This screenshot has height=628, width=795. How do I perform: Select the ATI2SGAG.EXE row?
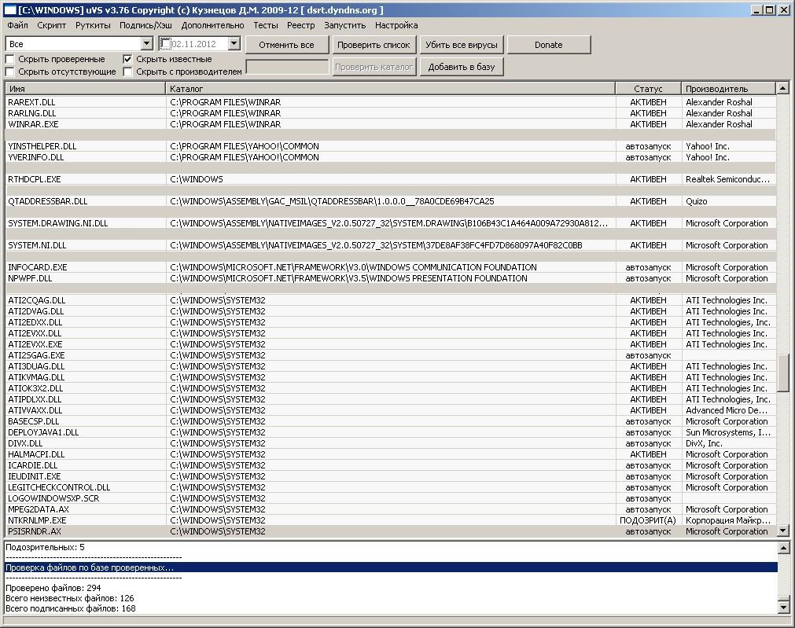coord(390,355)
